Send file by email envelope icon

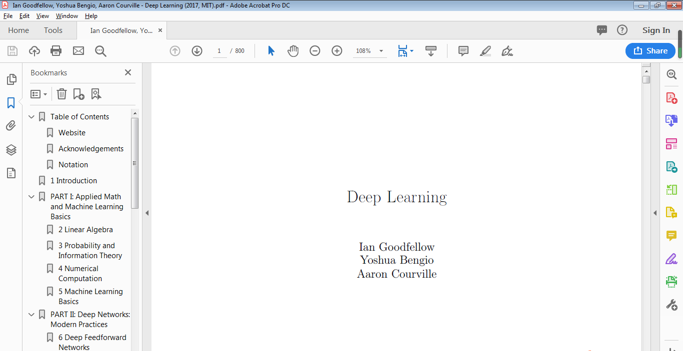78,51
